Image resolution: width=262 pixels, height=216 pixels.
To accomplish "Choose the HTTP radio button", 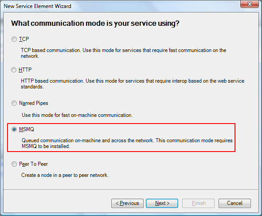I will coord(14,70).
